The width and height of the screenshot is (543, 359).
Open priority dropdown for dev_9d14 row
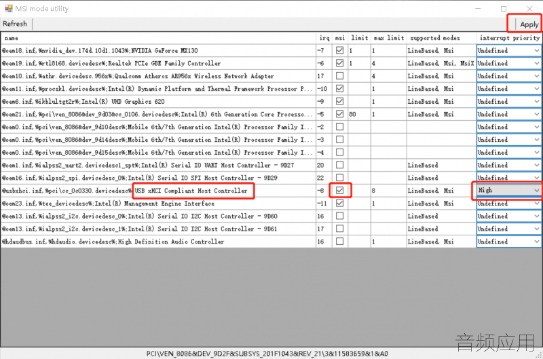508,140
